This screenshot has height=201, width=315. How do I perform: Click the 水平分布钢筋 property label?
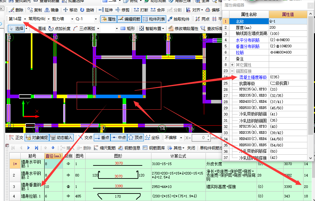coord(248,40)
